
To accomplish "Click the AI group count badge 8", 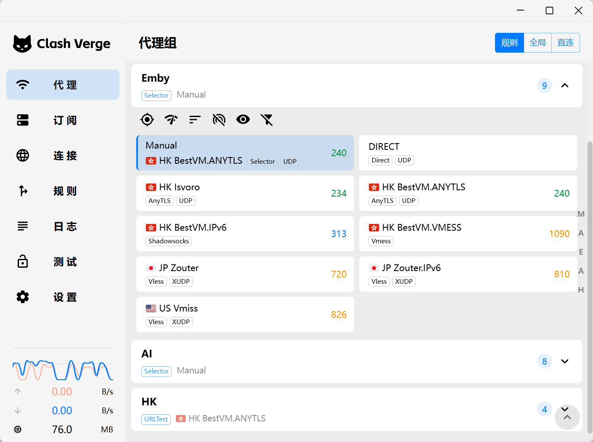I will 545,361.
